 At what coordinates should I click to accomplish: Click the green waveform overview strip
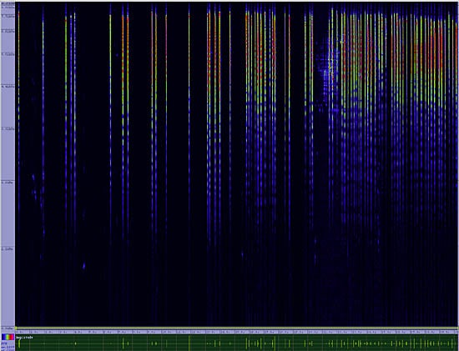click(237, 343)
